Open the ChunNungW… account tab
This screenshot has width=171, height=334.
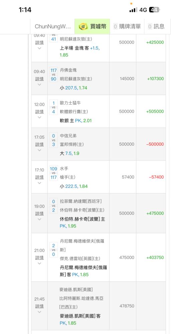[52, 26]
